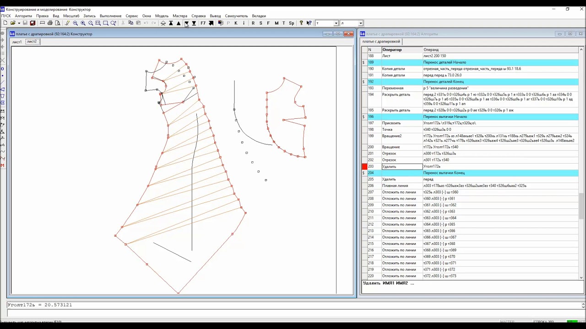Select the point tool in left sidebar

pos(2,75)
